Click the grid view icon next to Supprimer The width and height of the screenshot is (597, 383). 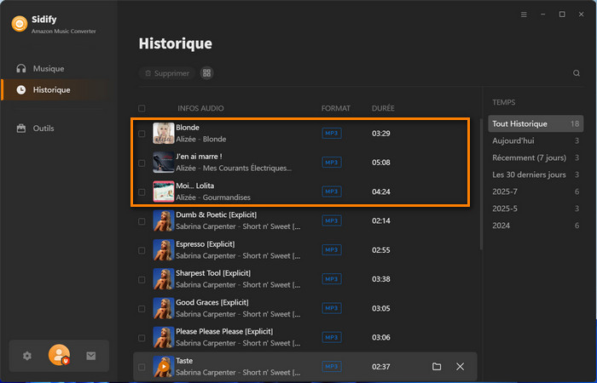coord(206,73)
